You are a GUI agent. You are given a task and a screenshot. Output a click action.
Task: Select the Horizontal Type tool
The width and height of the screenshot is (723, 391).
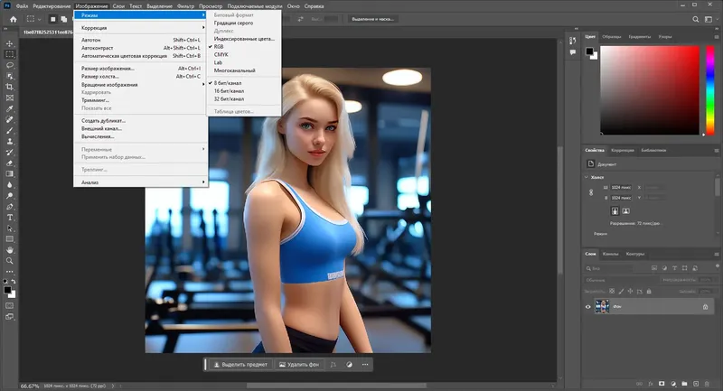point(10,218)
